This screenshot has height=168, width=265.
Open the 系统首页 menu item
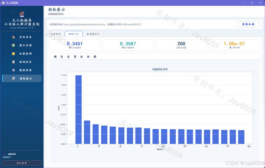pyautogui.click(x=22, y=37)
